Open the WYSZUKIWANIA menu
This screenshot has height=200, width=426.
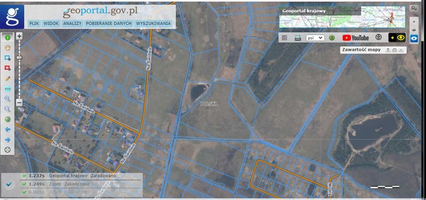(153, 24)
